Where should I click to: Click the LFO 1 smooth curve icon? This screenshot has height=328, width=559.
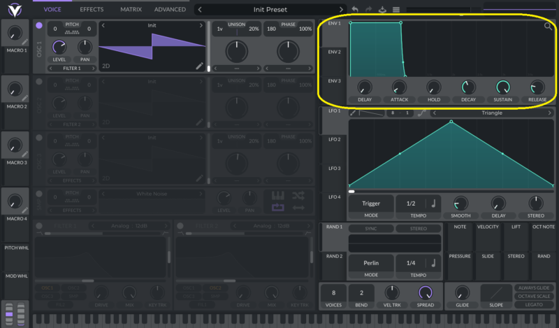(422, 113)
